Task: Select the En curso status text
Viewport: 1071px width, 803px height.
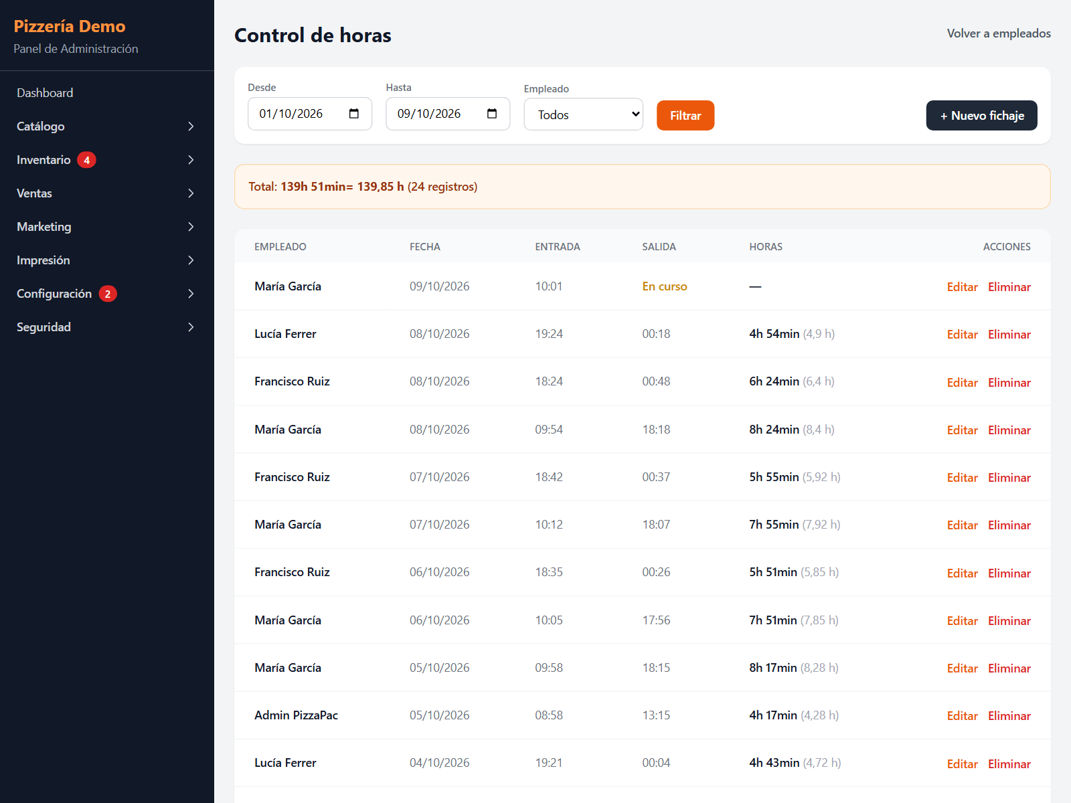Action: (x=665, y=286)
